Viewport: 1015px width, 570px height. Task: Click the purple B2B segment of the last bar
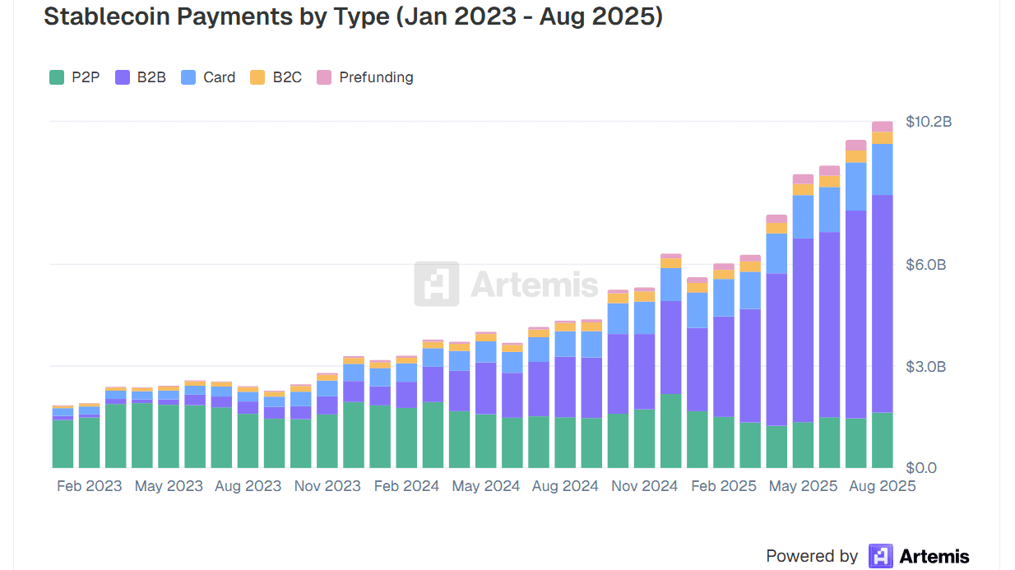coord(883,303)
